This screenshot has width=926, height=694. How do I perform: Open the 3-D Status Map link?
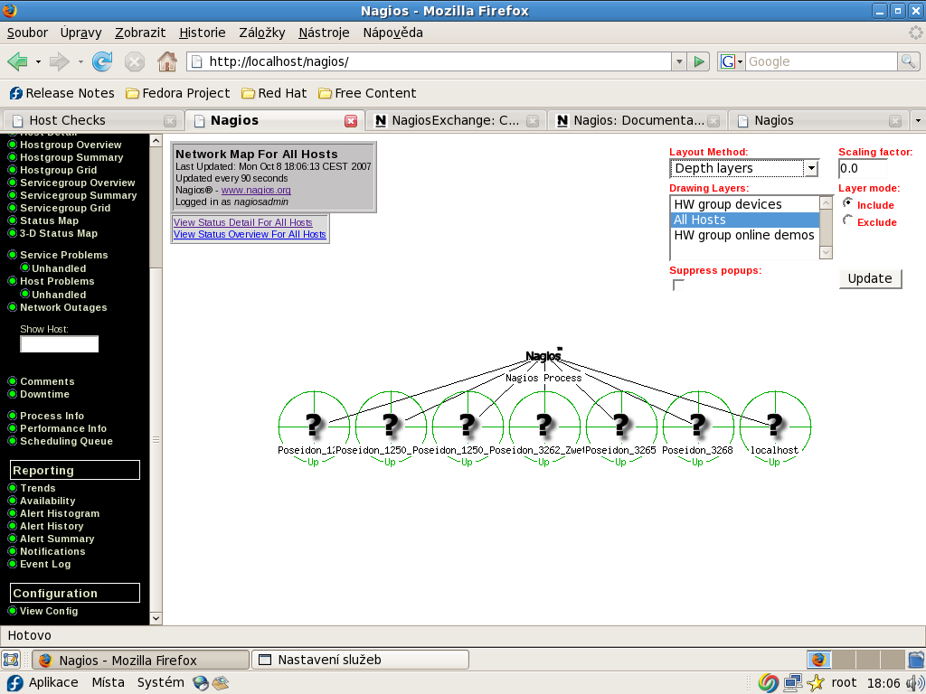tap(59, 233)
